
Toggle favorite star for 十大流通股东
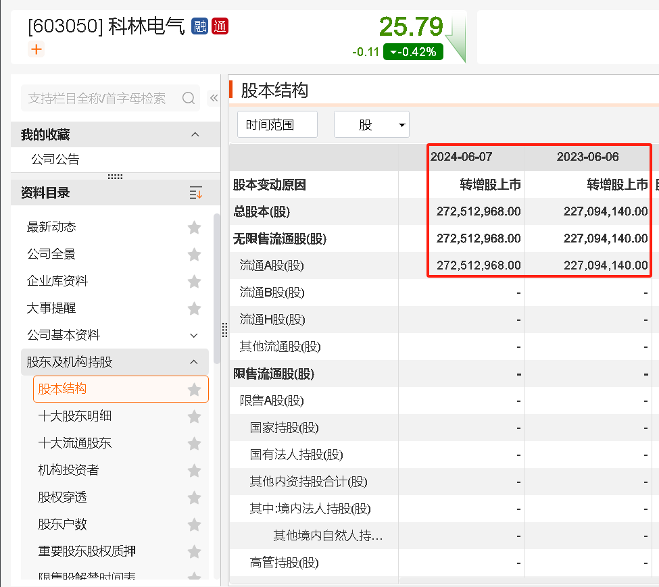(194, 443)
